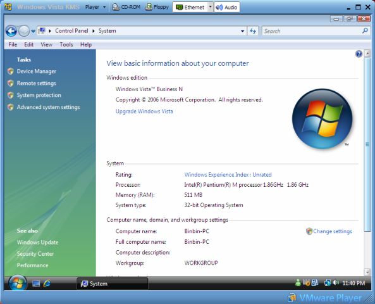Open the Help menu
The width and height of the screenshot is (375, 304).
click(86, 44)
